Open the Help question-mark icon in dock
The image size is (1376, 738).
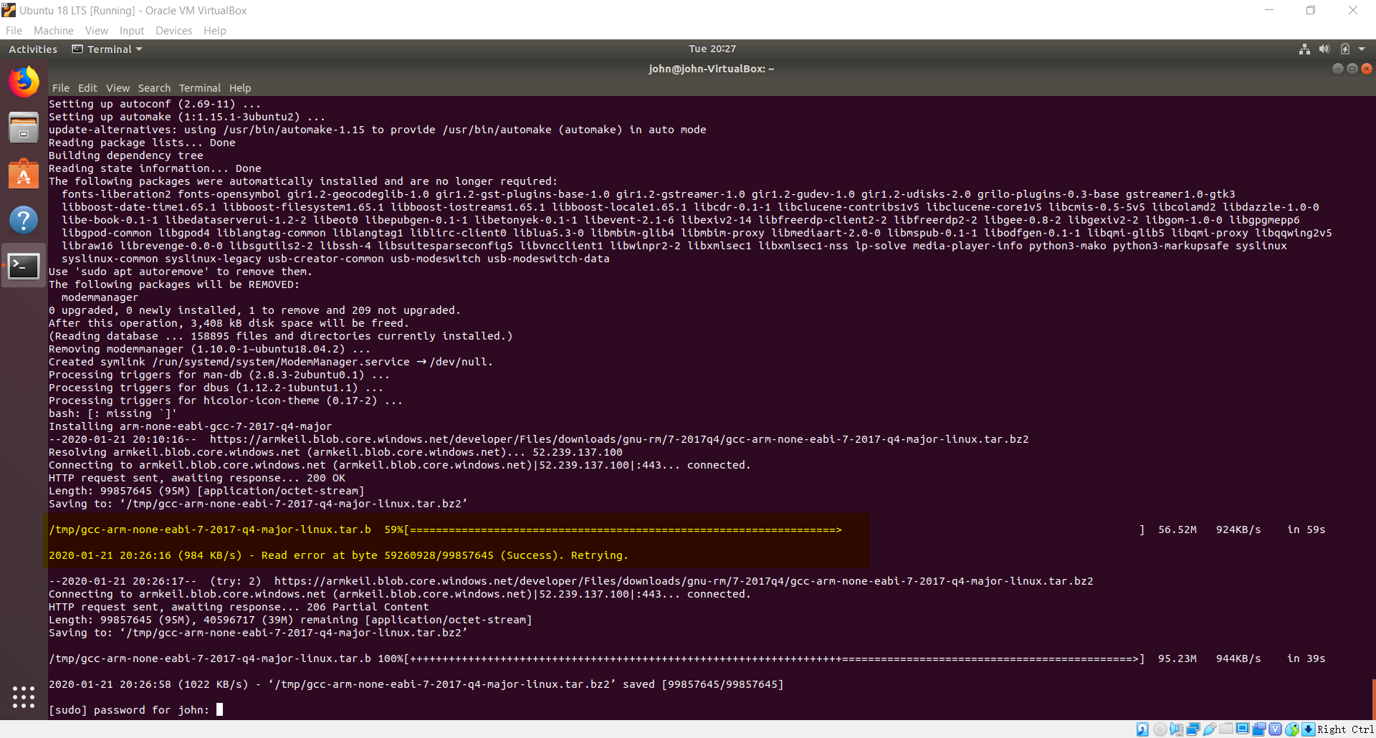(24, 220)
